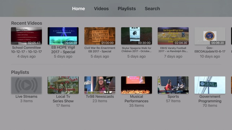Go to the Playlists tab
Viewport: 232px width, 130px height.
(x=127, y=9)
